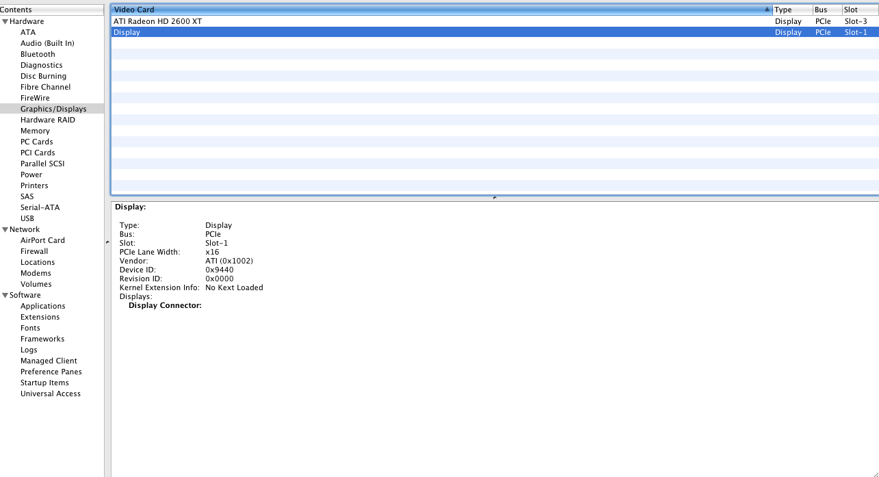879x477 pixels.
Task: Collapse the Network disclosure triangle
Action: click(5, 229)
